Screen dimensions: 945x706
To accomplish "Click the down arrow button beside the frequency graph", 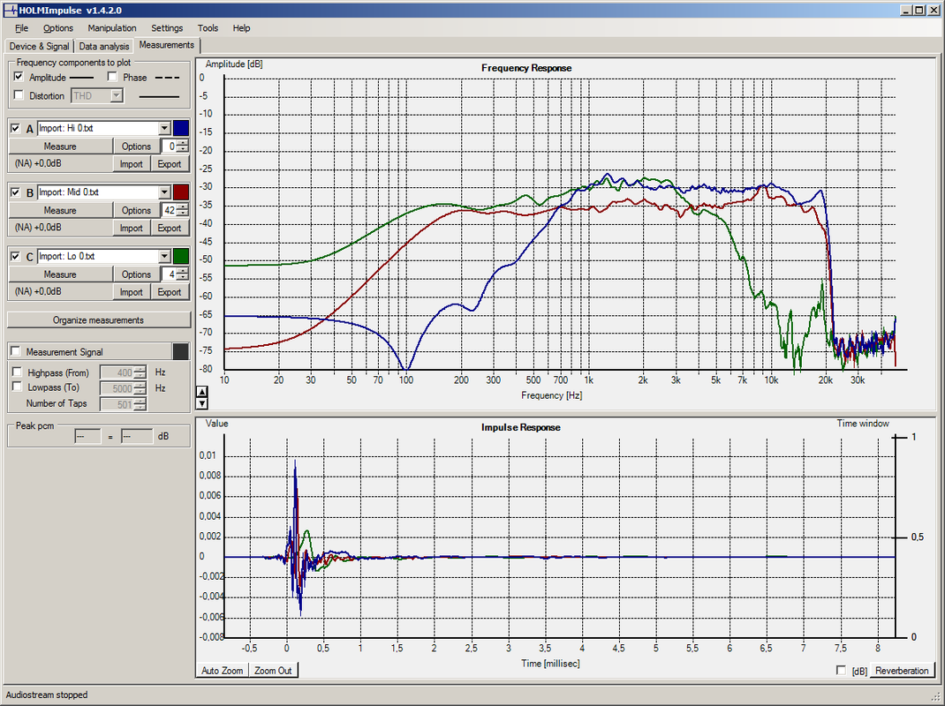I will pos(202,403).
